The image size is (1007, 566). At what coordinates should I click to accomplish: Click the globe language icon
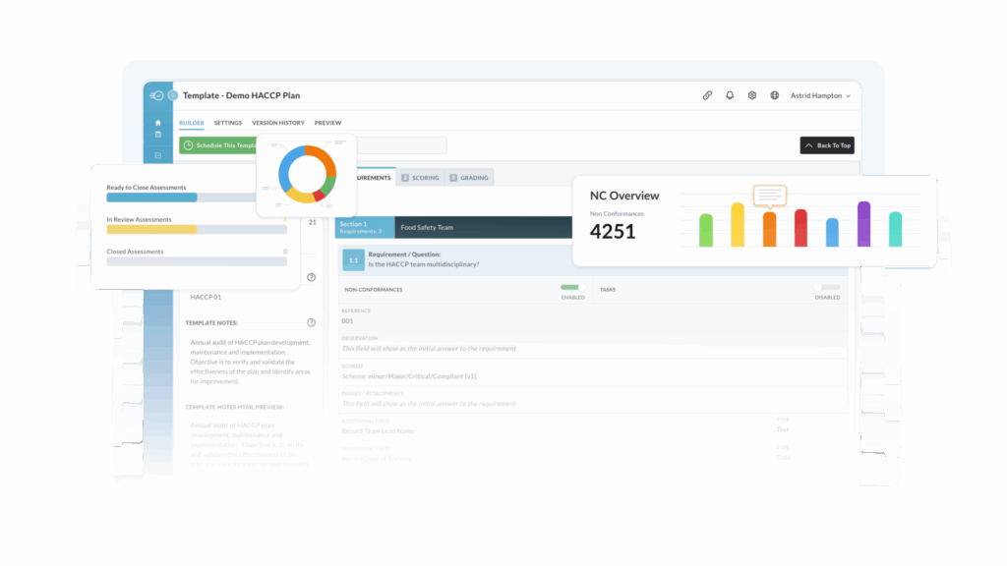(775, 95)
